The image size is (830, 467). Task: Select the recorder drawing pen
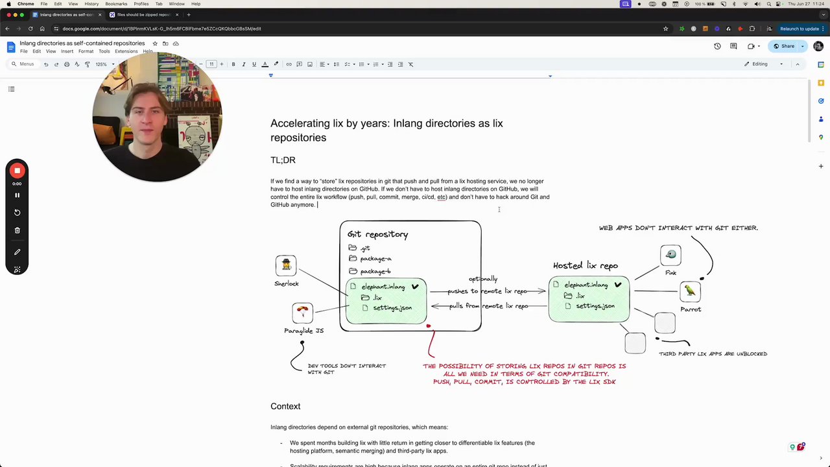18,252
